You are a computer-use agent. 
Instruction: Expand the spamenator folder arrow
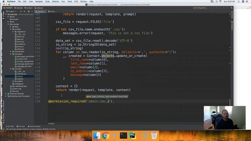point(11,52)
